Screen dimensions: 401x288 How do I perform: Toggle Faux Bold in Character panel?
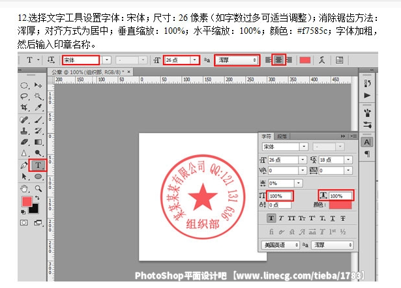(x=271, y=218)
